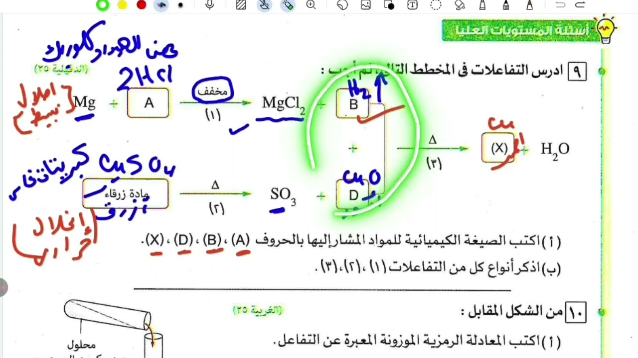This screenshot has height=358, width=638.
Task: Click the box labeled A
Action: click(148, 103)
